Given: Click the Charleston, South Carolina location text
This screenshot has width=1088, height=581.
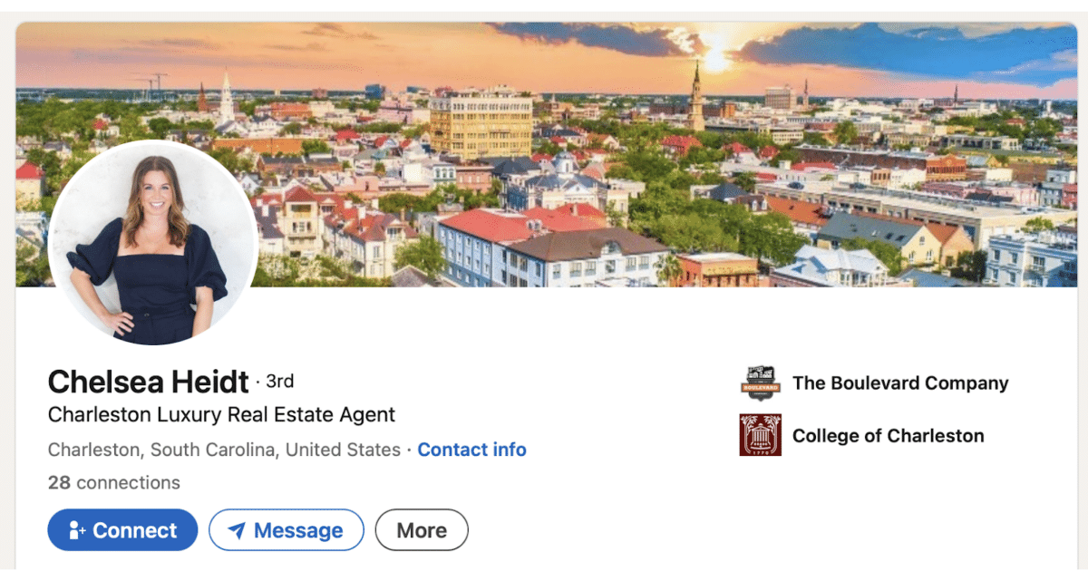Looking at the screenshot, I should coord(224,450).
